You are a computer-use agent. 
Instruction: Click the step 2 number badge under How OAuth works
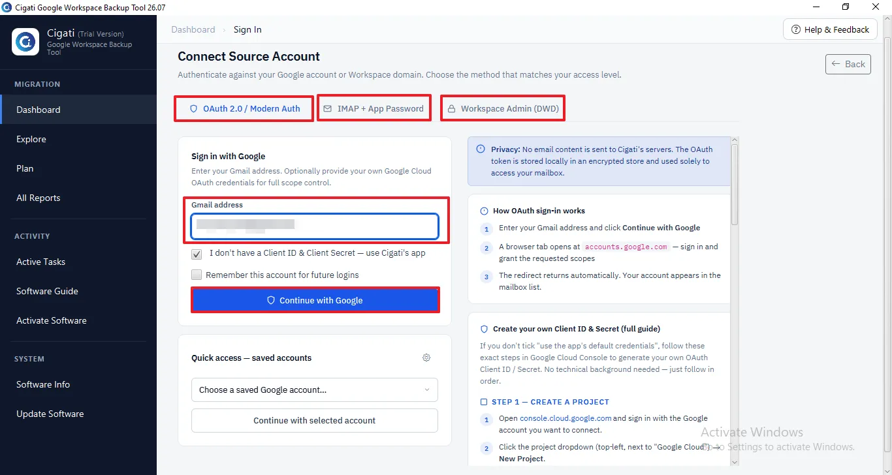(x=486, y=248)
